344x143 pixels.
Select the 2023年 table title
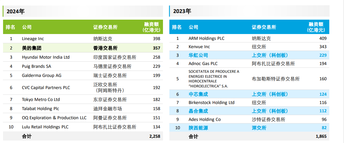pyautogui.click(x=182, y=11)
